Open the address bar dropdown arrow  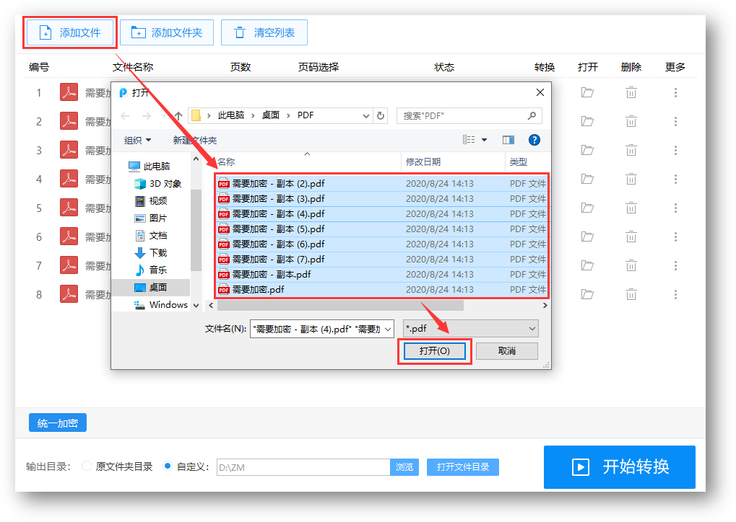pyautogui.click(x=366, y=115)
